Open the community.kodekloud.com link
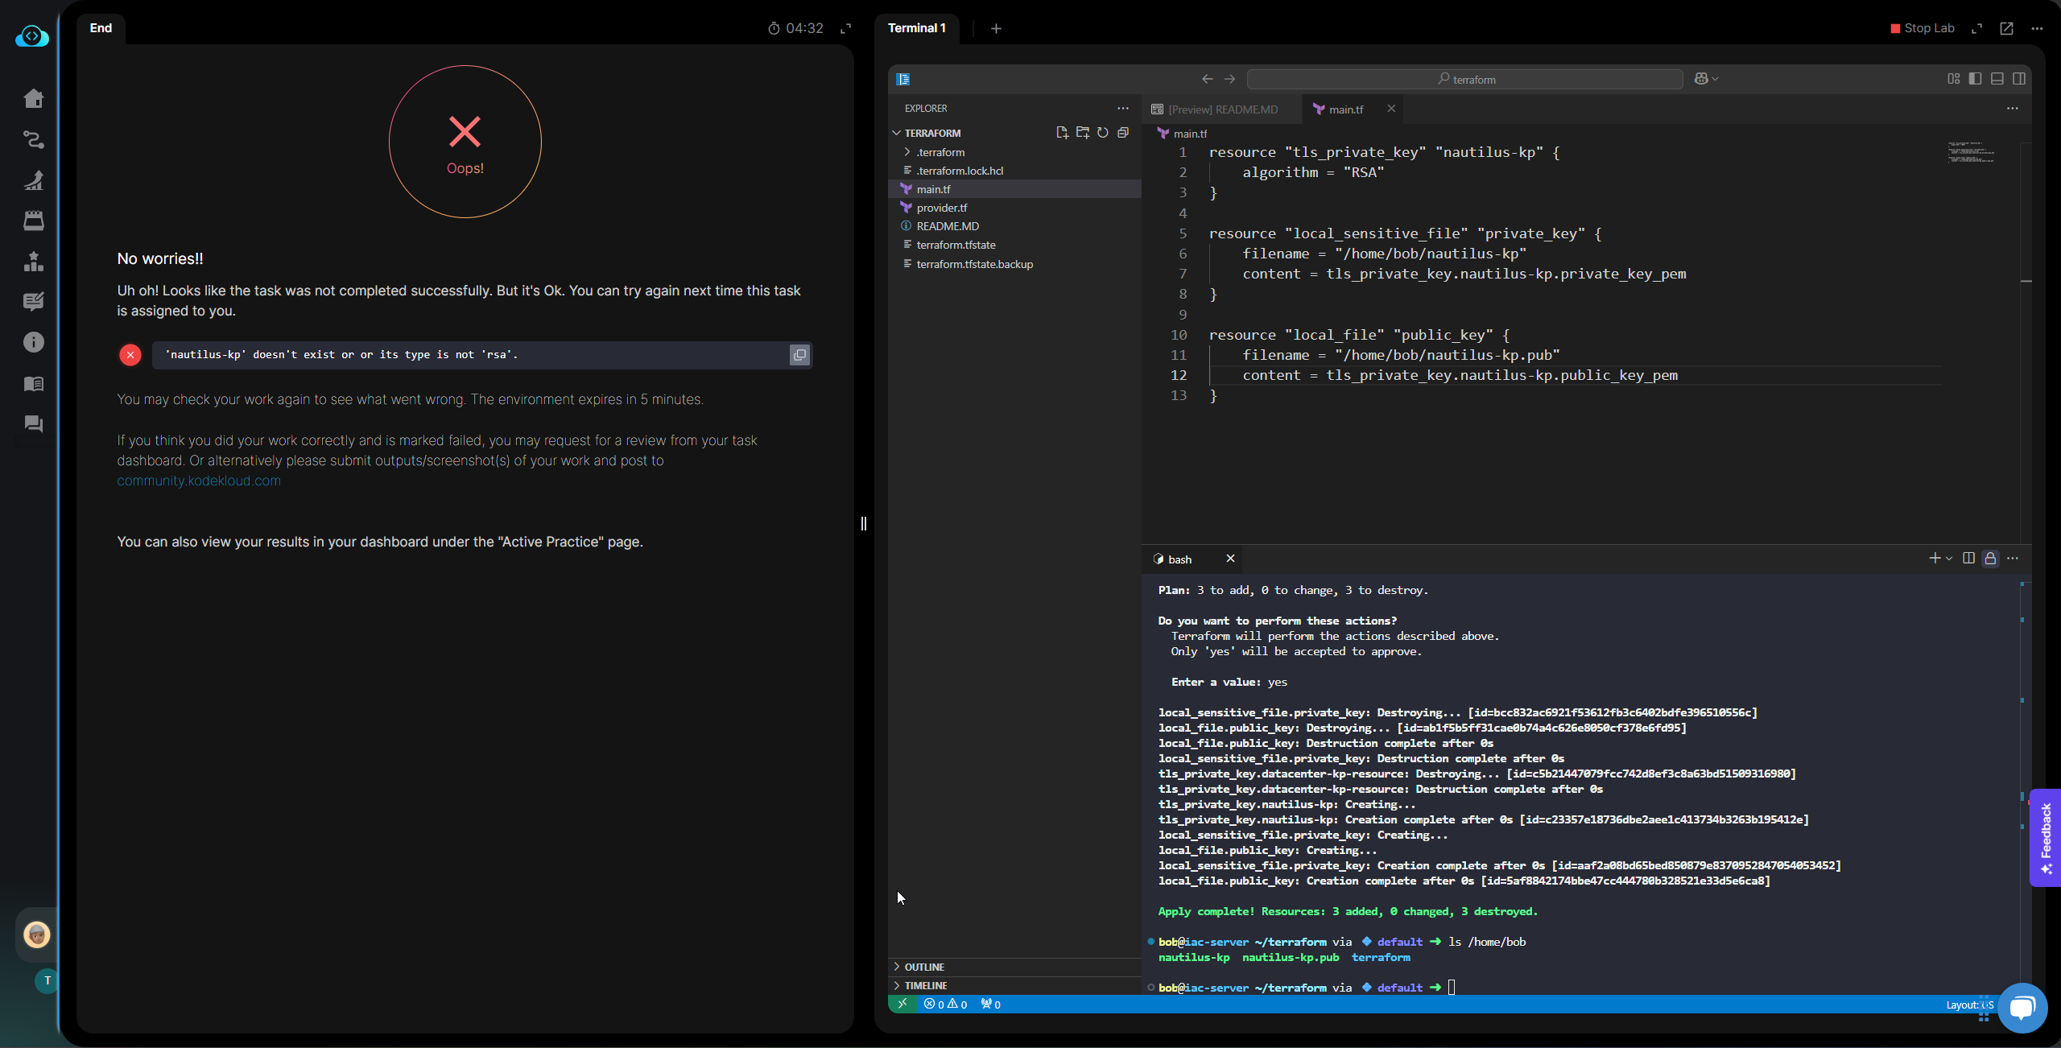Image resolution: width=2061 pixels, height=1048 pixels. 199,481
